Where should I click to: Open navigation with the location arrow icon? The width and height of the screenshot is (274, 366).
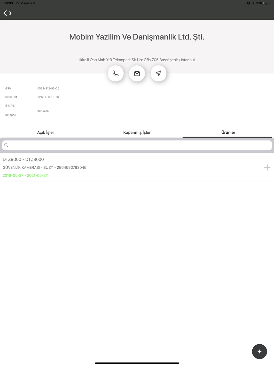[x=158, y=74]
